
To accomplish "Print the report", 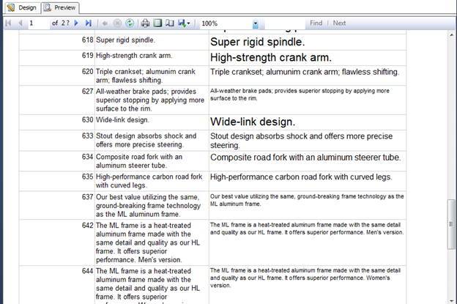I will [x=146, y=23].
